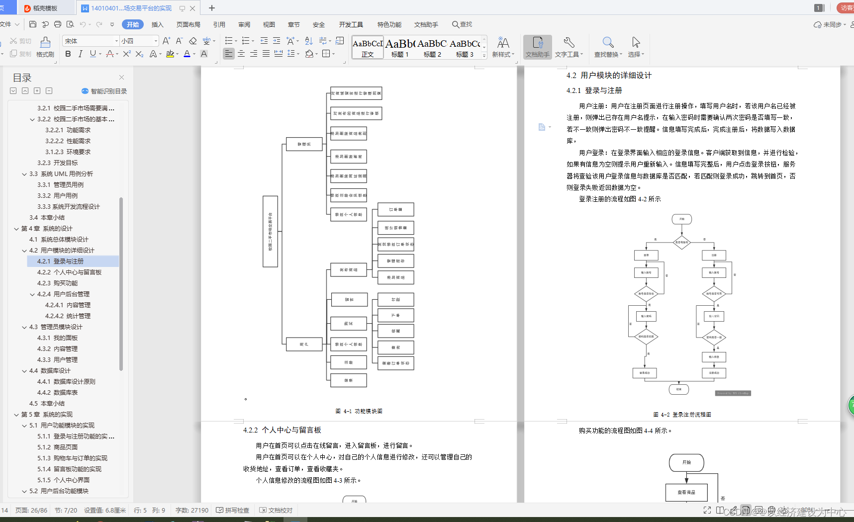Click the sort icon
The height and width of the screenshot is (522, 854).
tap(309, 41)
